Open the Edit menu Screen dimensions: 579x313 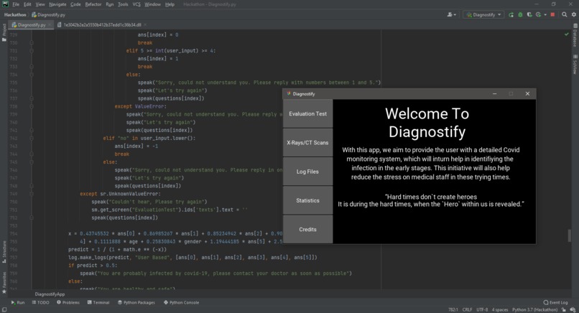click(27, 4)
